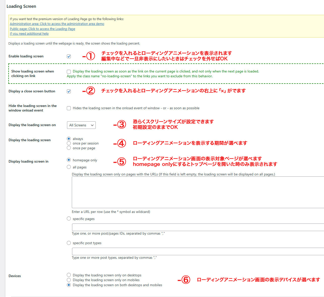The width and height of the screenshot is (324, 297).
Task: Select loading screen only on mobiles
Action: point(69,280)
